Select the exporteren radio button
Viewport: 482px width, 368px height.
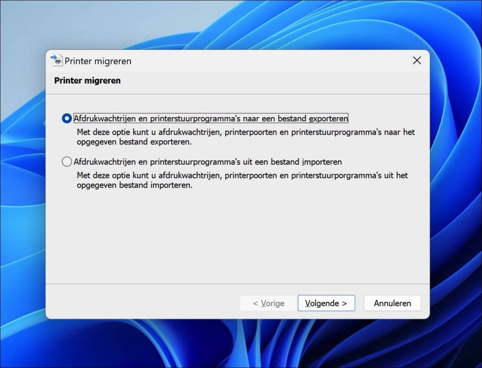67,119
